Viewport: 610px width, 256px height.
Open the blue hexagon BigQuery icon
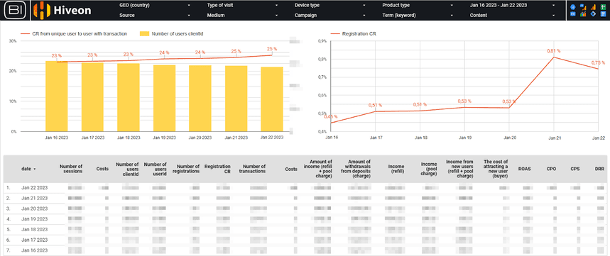pyautogui.click(x=573, y=7)
